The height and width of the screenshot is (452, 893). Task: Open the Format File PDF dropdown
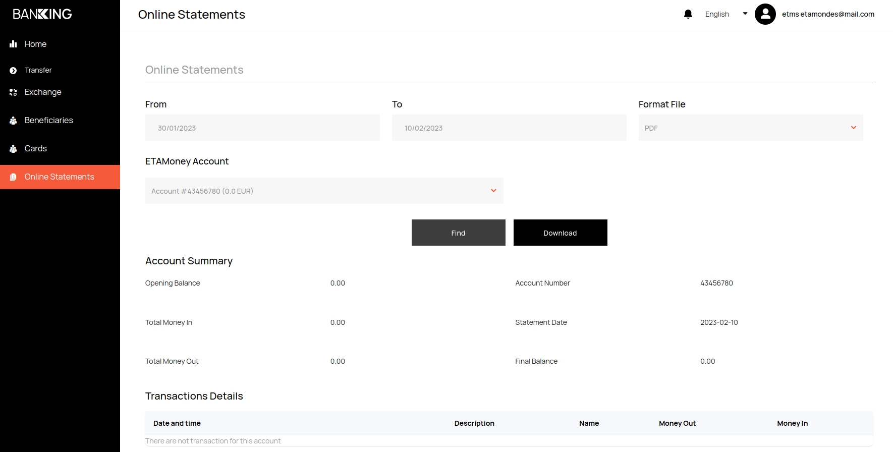coord(751,128)
